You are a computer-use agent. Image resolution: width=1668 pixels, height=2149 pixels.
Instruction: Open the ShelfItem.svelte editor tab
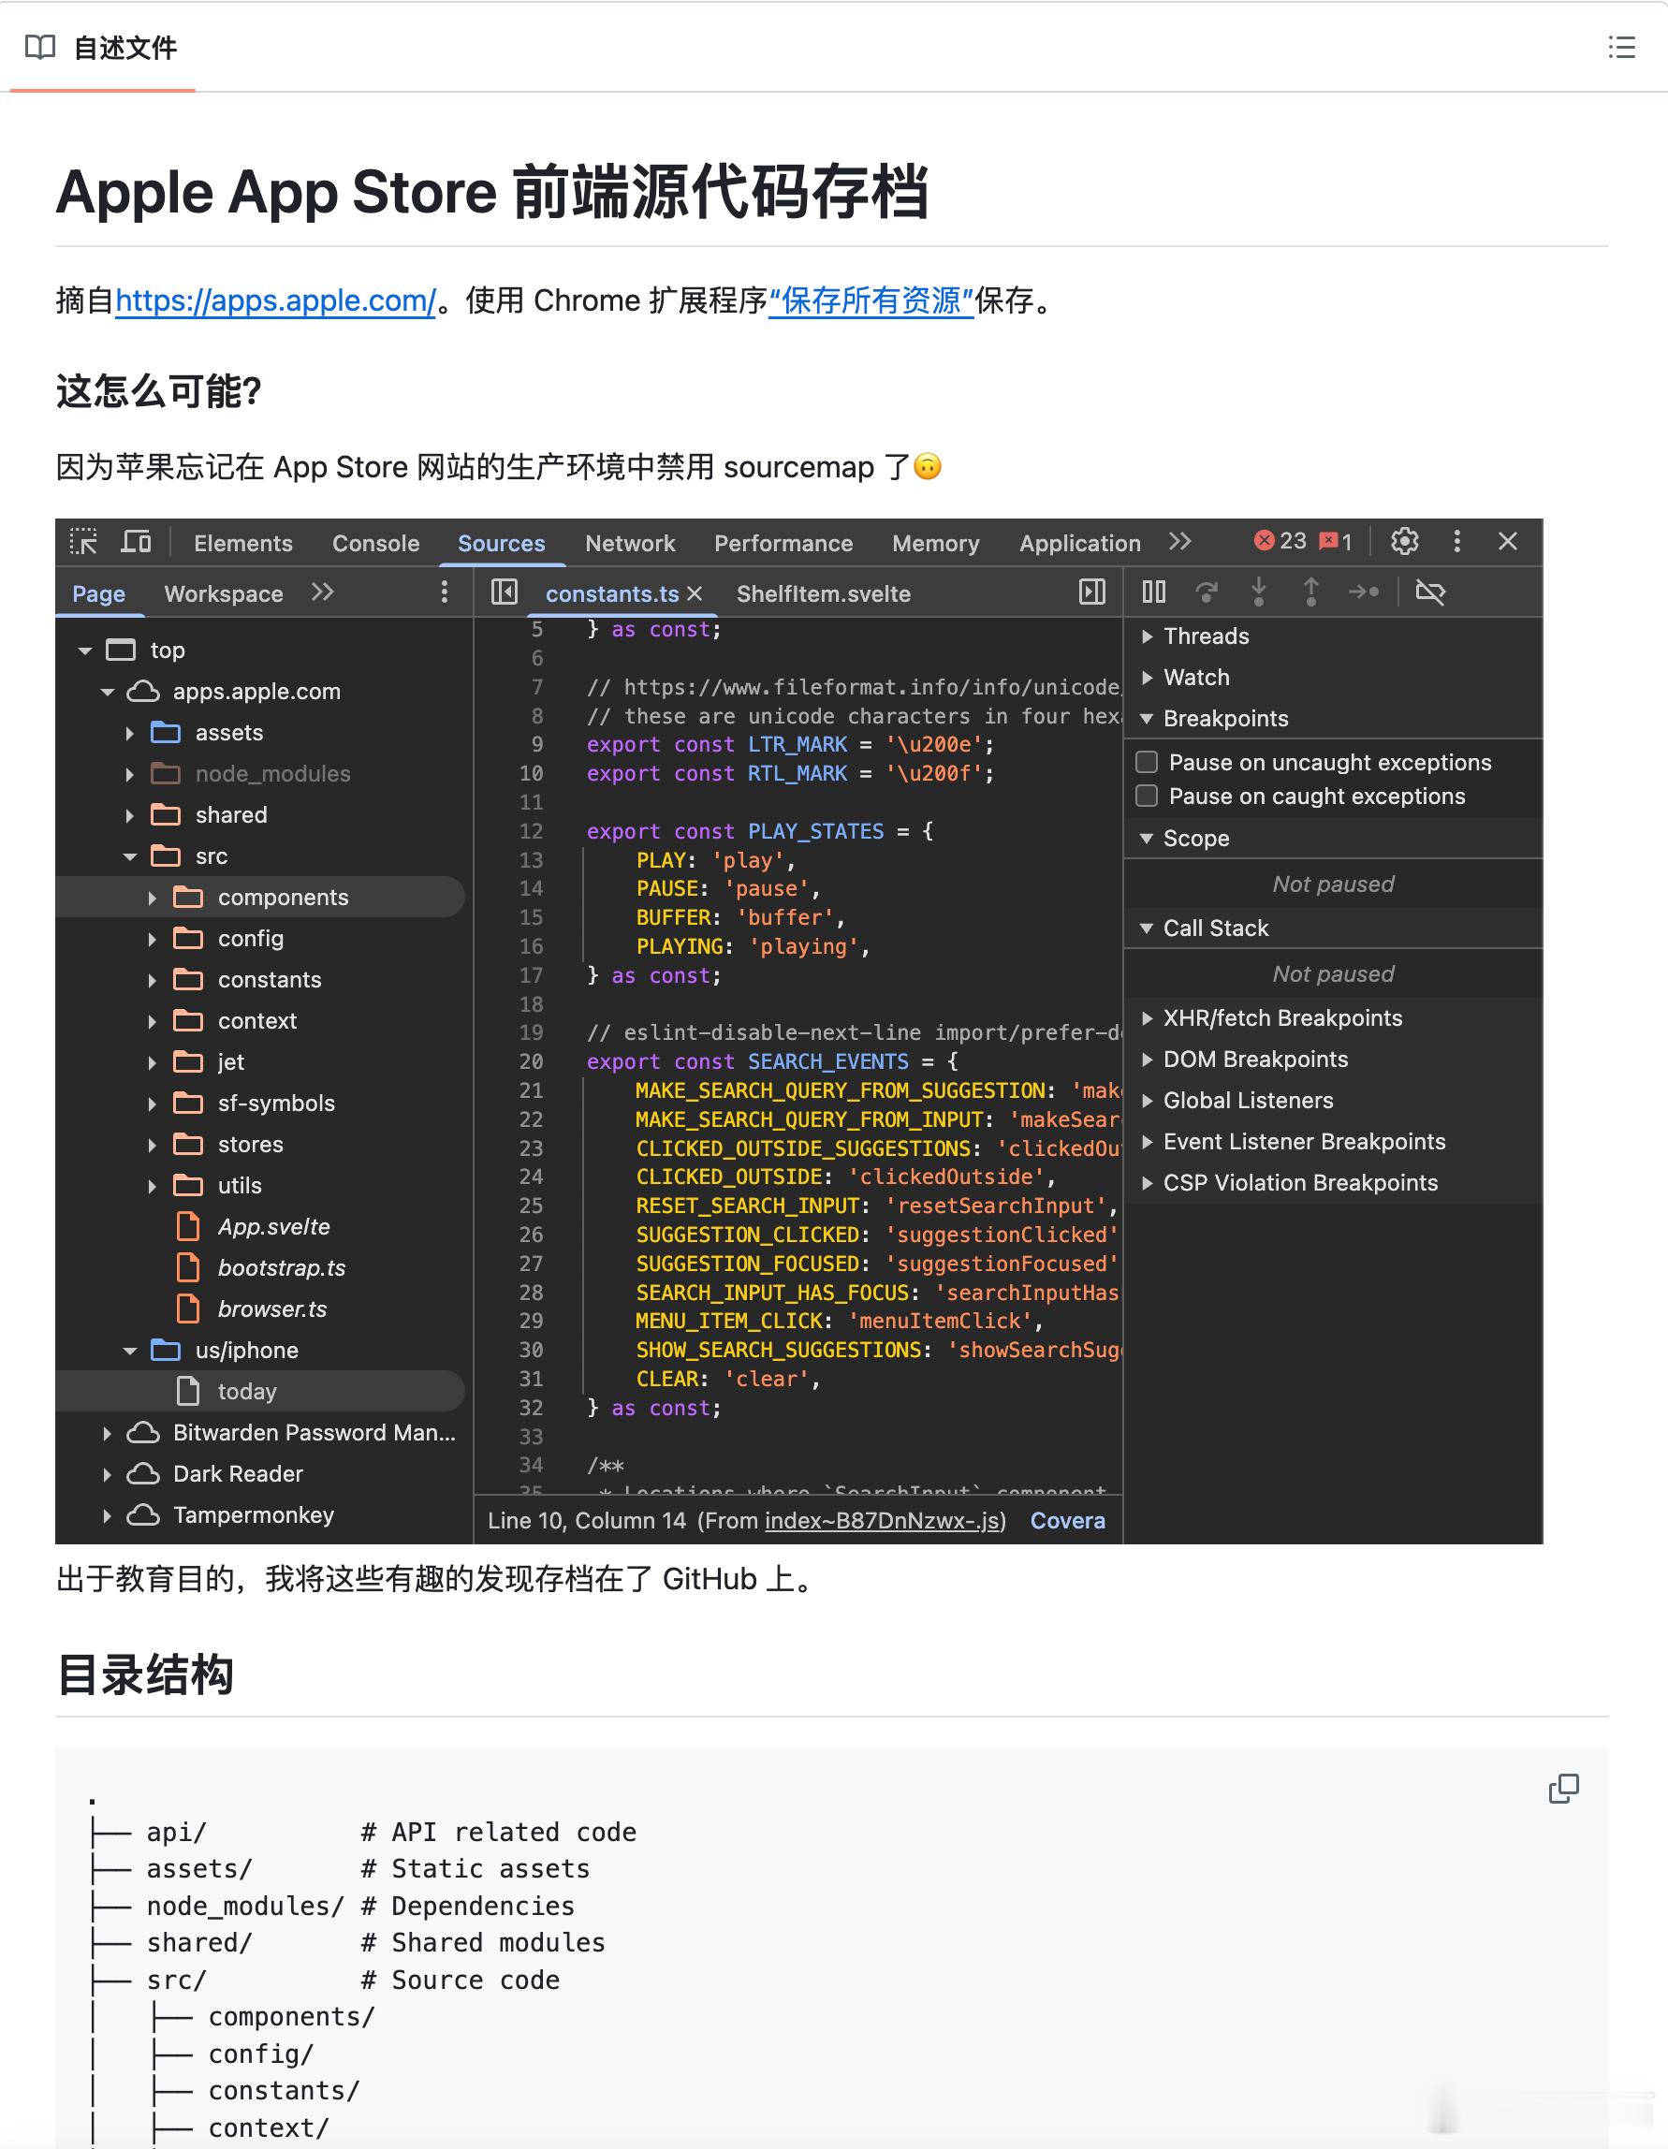824,593
